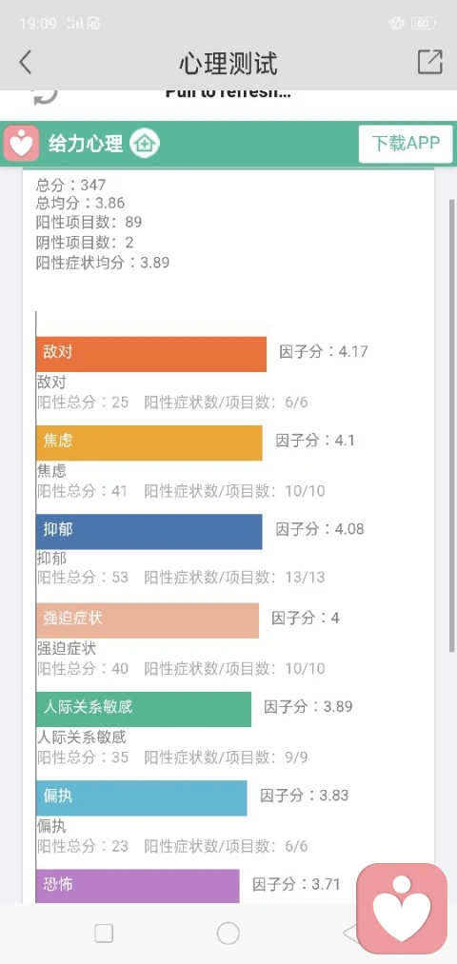457x964 pixels.
Task: Select the yellow 焦虑 bar
Action: [149, 443]
